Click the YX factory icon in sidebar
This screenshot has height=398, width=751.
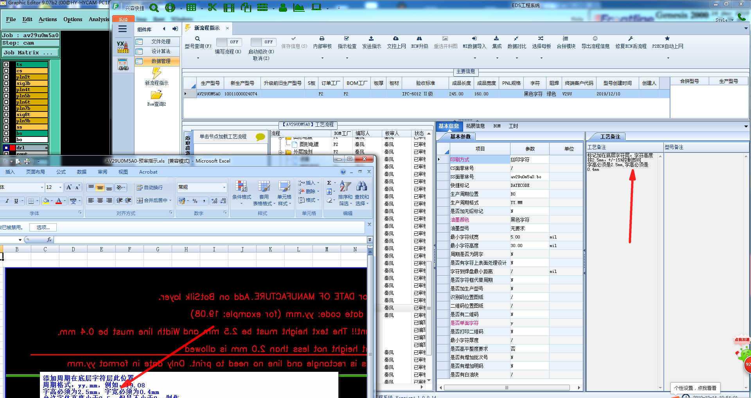click(123, 47)
